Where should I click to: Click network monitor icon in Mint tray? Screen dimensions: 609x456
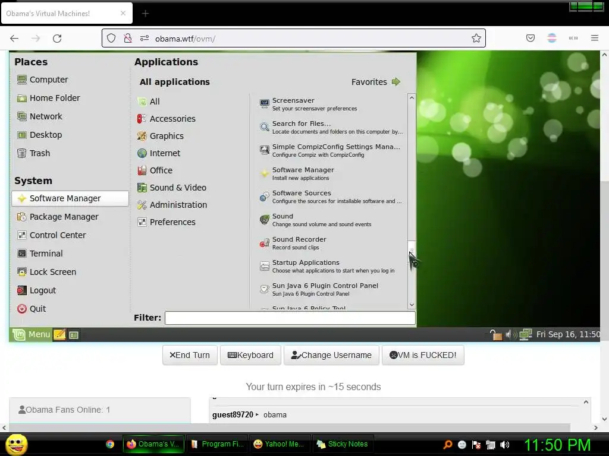(526, 334)
